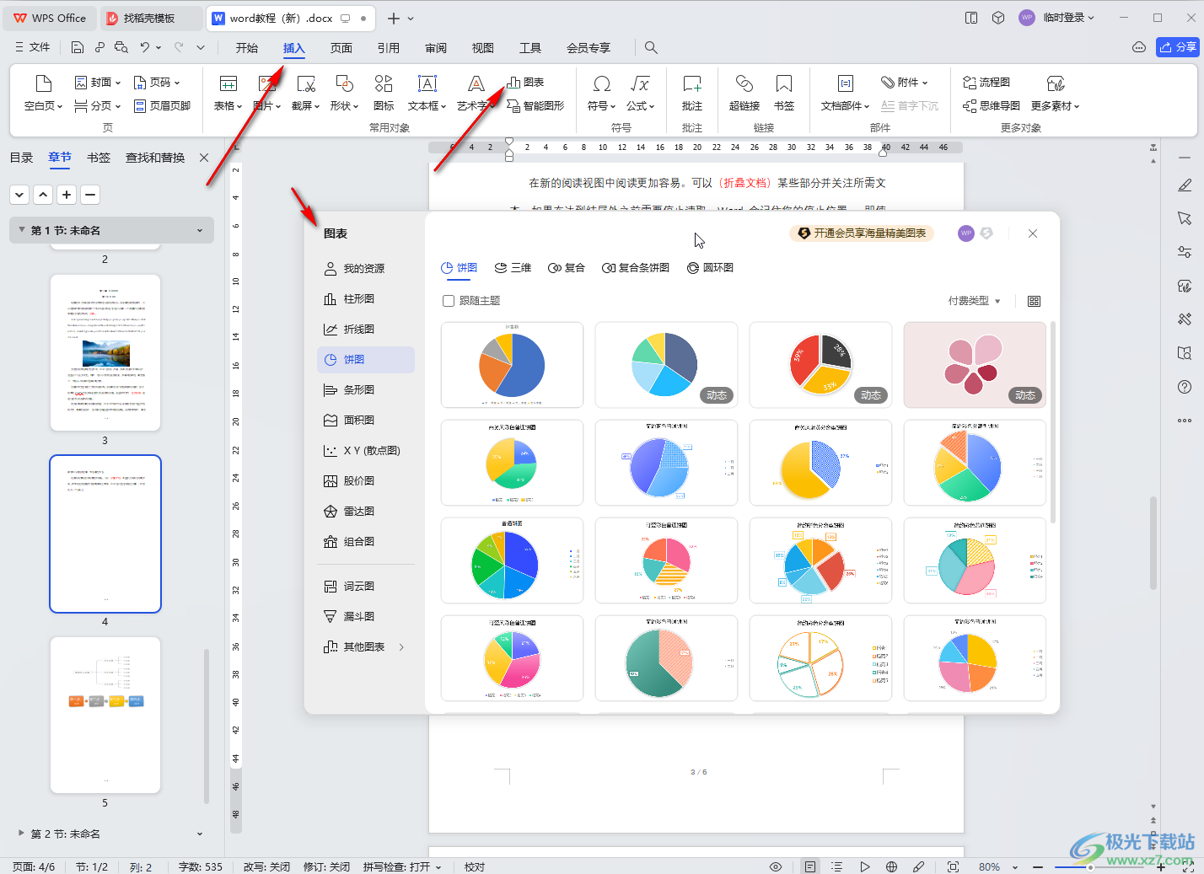
Task: Collapse 第 1 节 section header
Action: pyautogui.click(x=111, y=230)
